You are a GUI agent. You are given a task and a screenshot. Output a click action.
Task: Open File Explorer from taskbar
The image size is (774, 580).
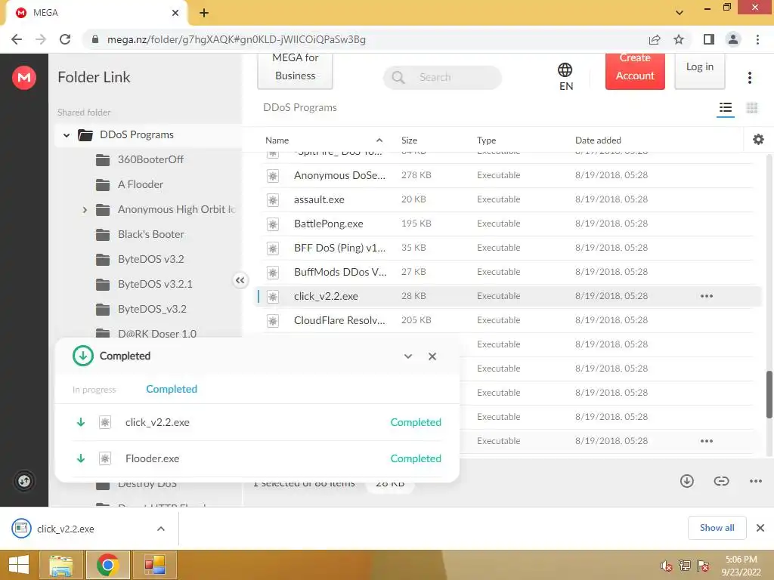tap(61, 565)
